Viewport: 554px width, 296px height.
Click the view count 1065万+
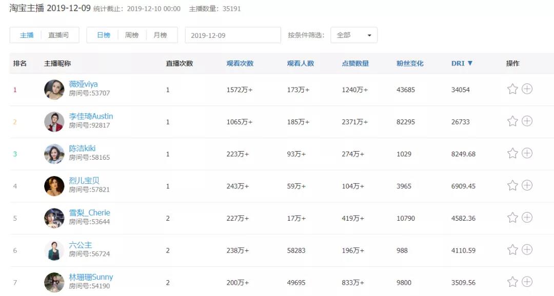[239, 122]
